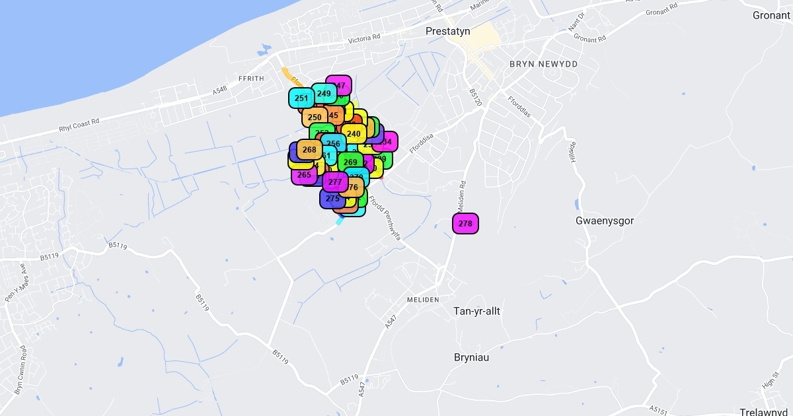Select the Ffordd Penrhwylfa road label
Screen dimensions: 793x416
coord(385,219)
